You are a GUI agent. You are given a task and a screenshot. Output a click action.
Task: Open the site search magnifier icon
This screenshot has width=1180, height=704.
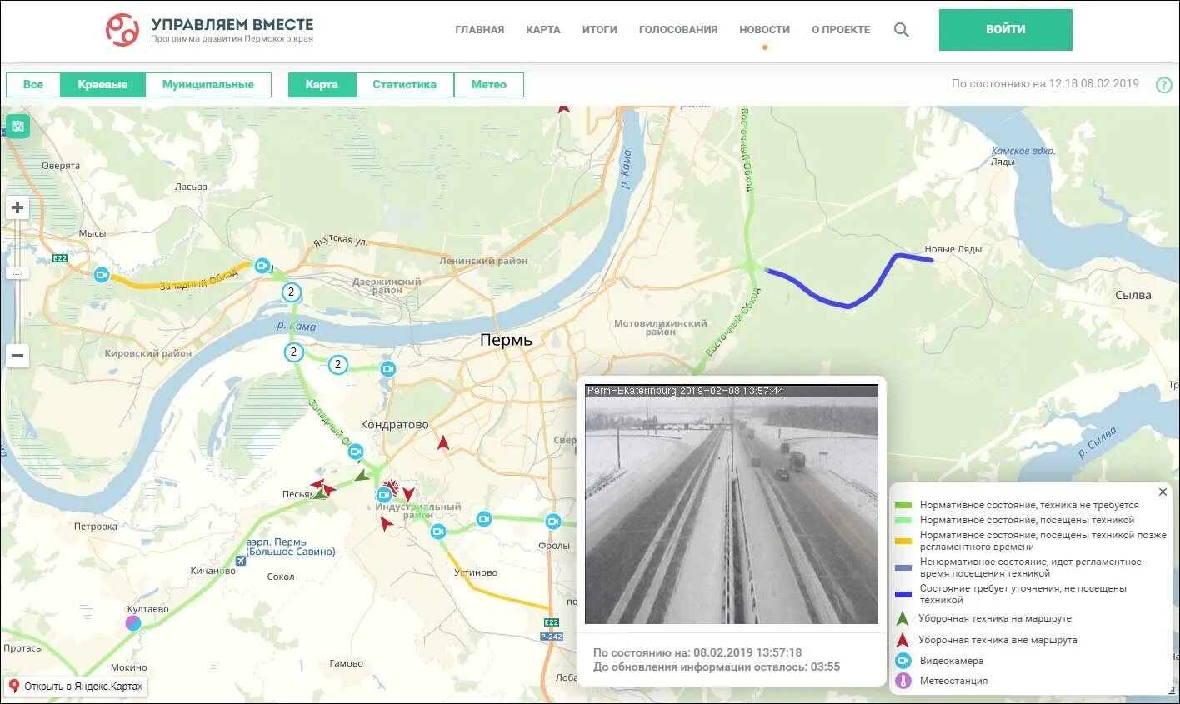[x=901, y=30]
